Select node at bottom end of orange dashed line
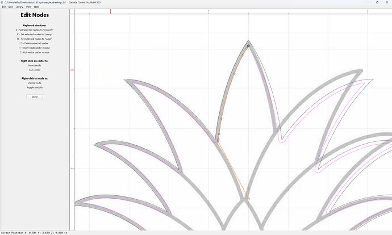392x235 pixels. pos(248,199)
